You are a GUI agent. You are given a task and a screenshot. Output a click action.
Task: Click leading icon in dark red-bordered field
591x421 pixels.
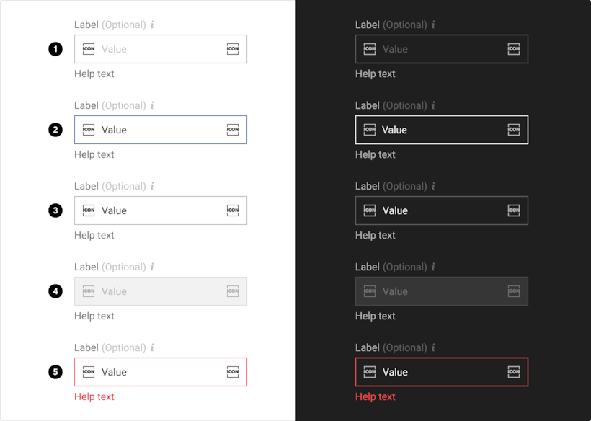(370, 372)
